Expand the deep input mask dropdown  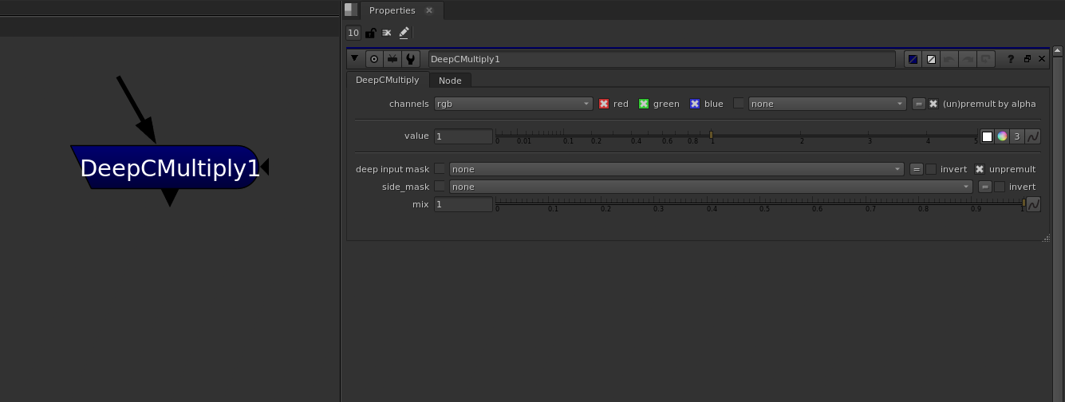[x=676, y=169]
